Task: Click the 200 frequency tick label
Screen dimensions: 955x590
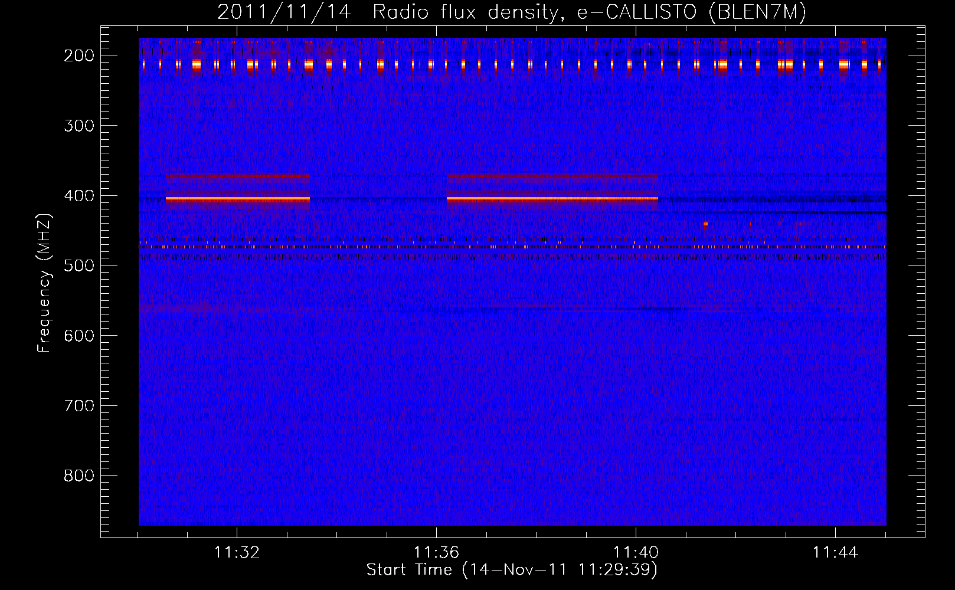Action: click(79, 55)
